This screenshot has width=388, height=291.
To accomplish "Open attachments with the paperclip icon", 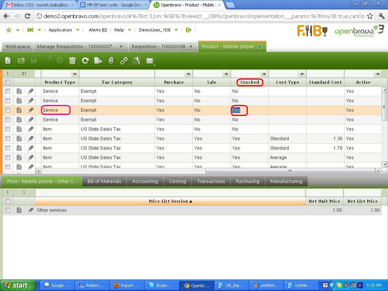I will [x=111, y=61].
